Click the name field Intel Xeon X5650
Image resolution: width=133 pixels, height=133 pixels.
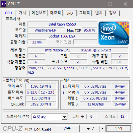click(x=62, y=24)
